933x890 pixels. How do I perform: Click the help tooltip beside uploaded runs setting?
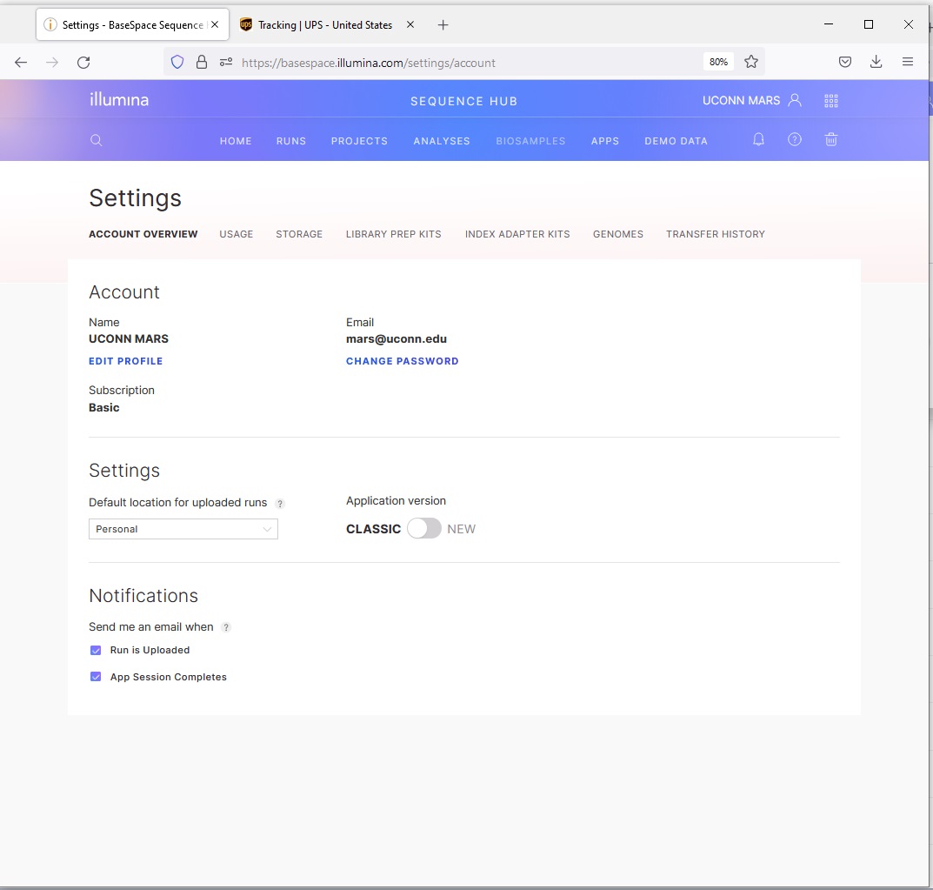tap(280, 504)
